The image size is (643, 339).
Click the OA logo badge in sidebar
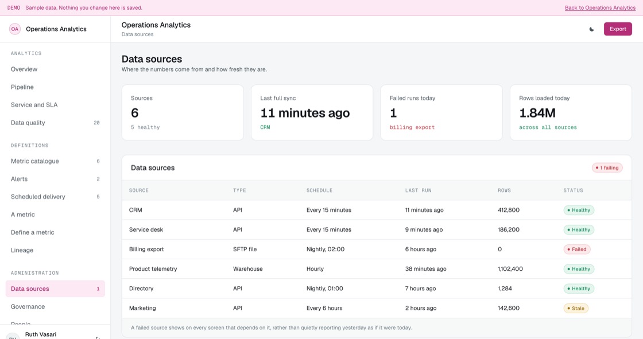tap(15, 29)
